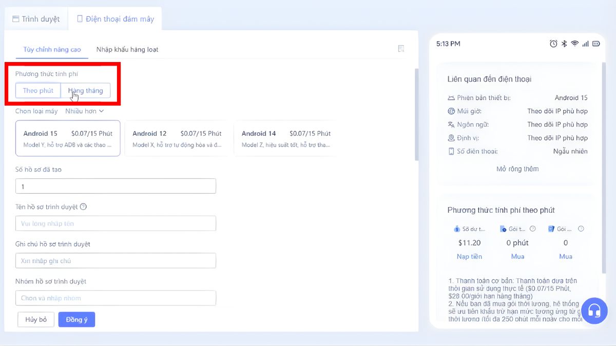Click the blue headset support chat icon
This screenshot has height=346, width=616.
594,310
